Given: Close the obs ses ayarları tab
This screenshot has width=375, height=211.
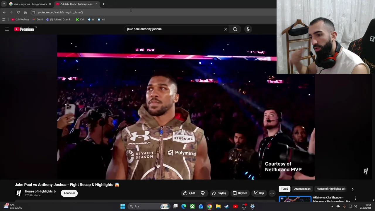Looking at the screenshot, I should point(50,4).
